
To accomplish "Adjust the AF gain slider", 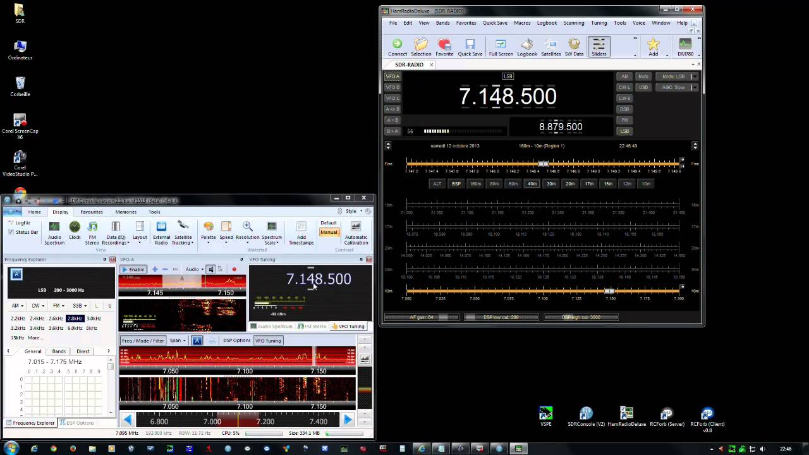I will pos(422,317).
